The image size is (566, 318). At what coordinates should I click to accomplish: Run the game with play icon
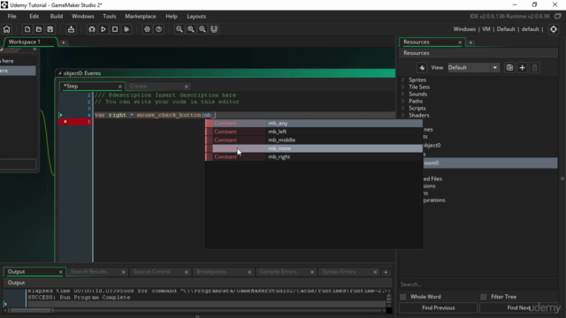pos(103,29)
